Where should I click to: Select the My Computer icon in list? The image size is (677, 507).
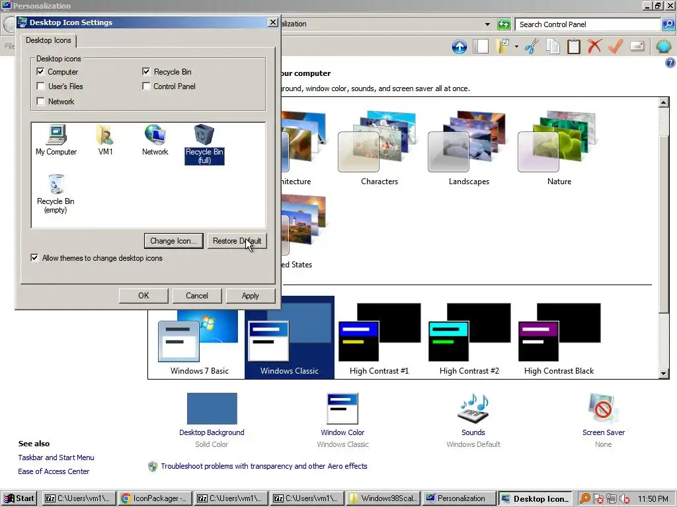point(56,140)
